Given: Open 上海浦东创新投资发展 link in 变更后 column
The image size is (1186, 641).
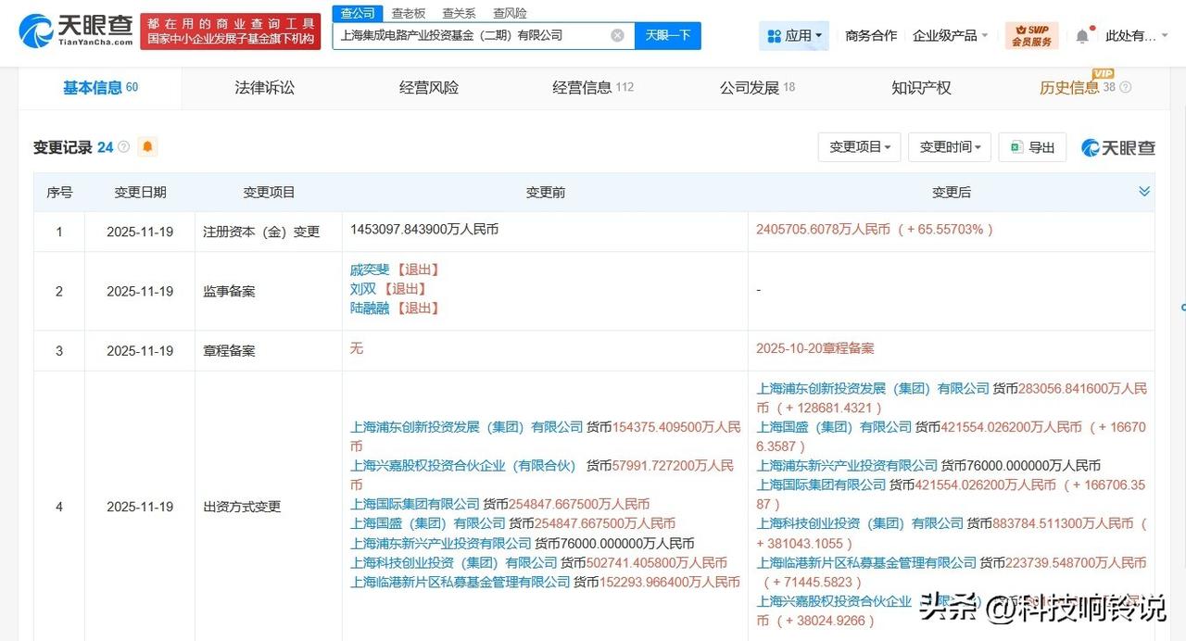Looking at the screenshot, I should [x=873, y=389].
